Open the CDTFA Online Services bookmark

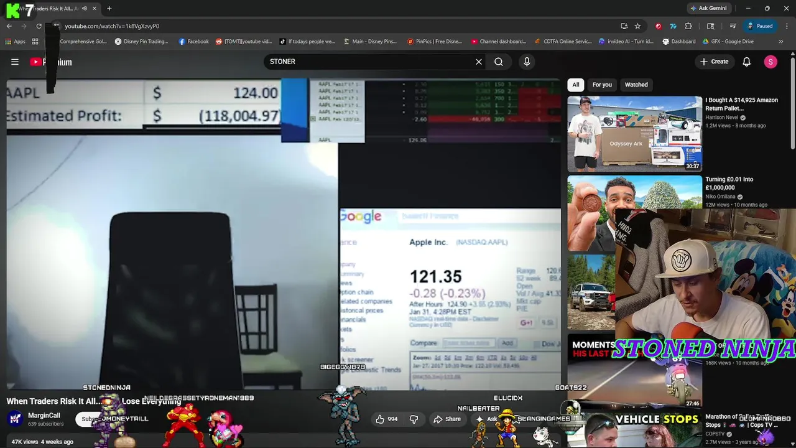[x=563, y=42]
